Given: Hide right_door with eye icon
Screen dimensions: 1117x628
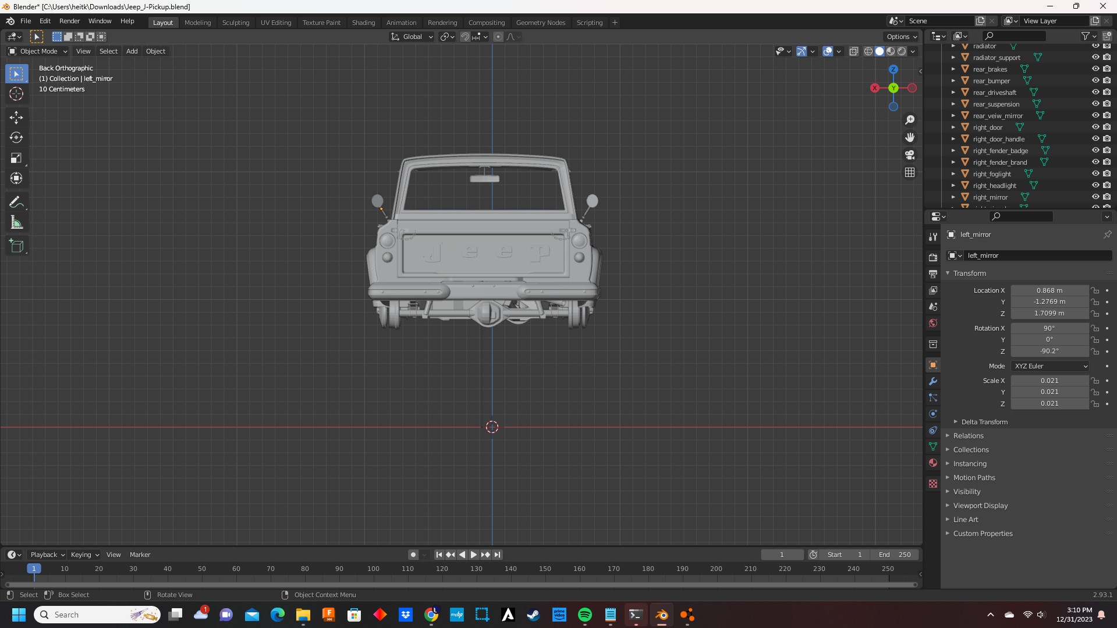Looking at the screenshot, I should point(1095,127).
